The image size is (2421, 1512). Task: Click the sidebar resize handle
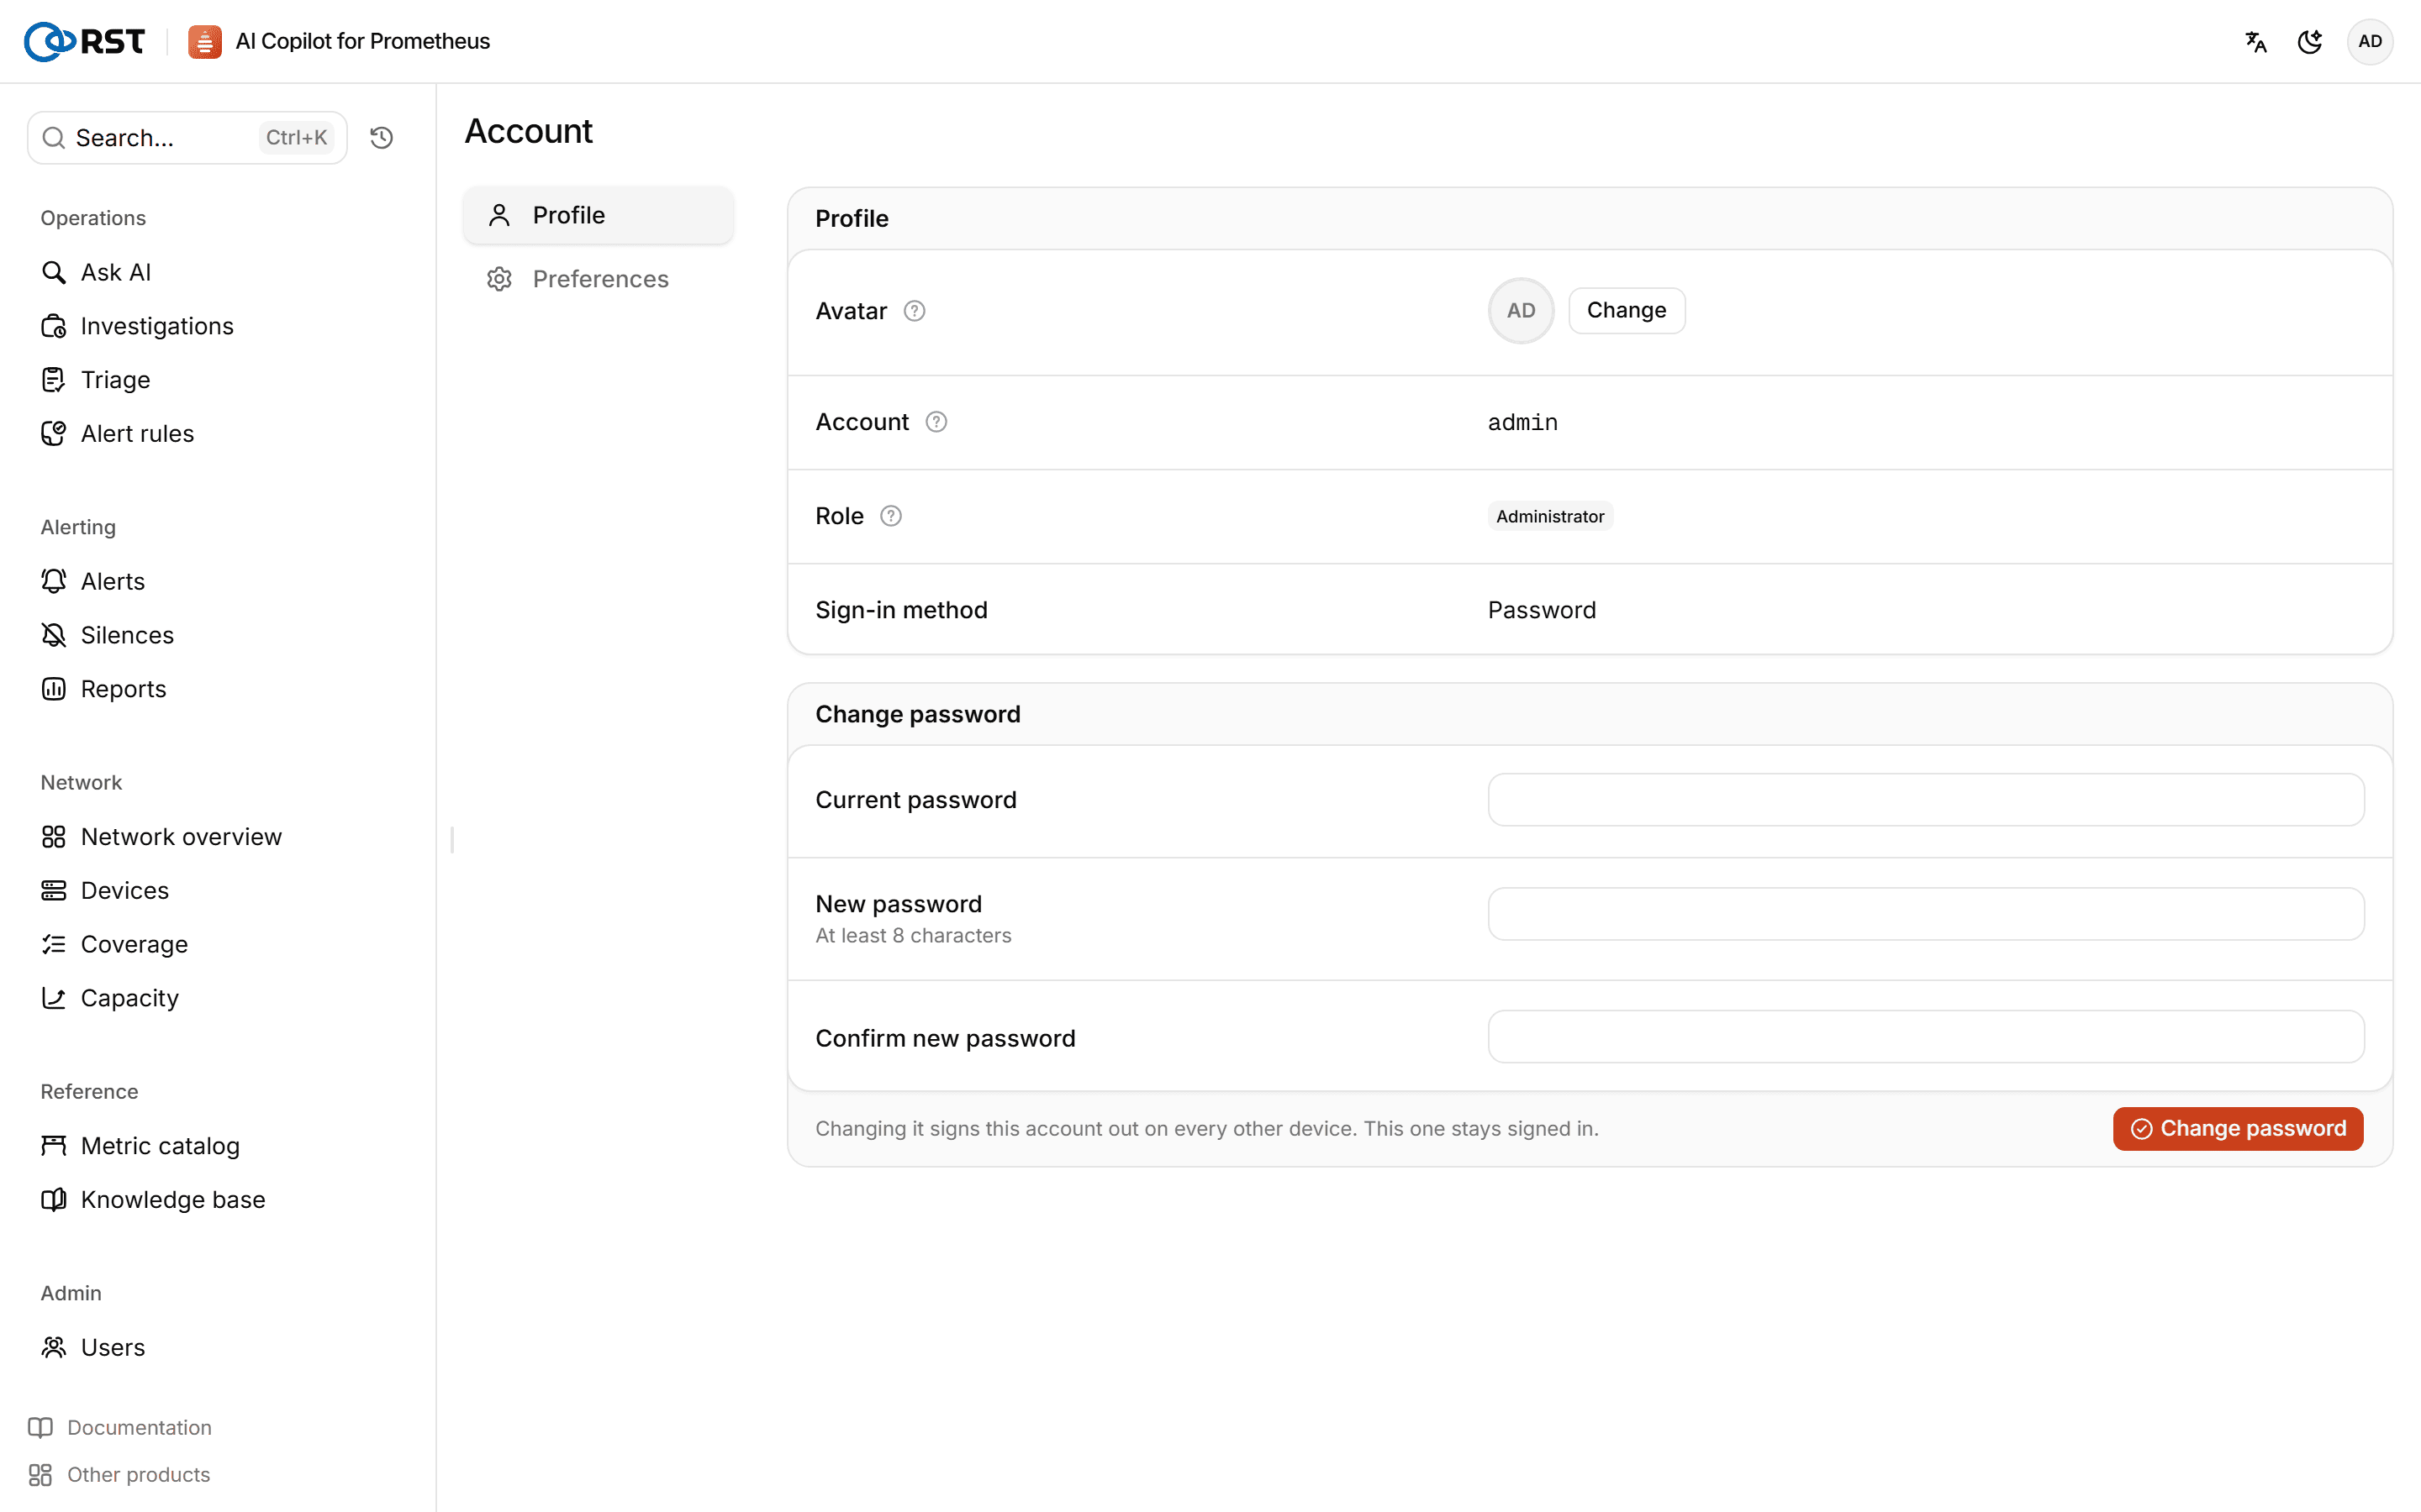coord(452,840)
